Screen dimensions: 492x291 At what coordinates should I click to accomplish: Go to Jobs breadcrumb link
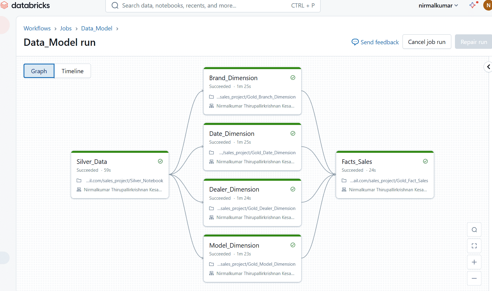coord(66,28)
